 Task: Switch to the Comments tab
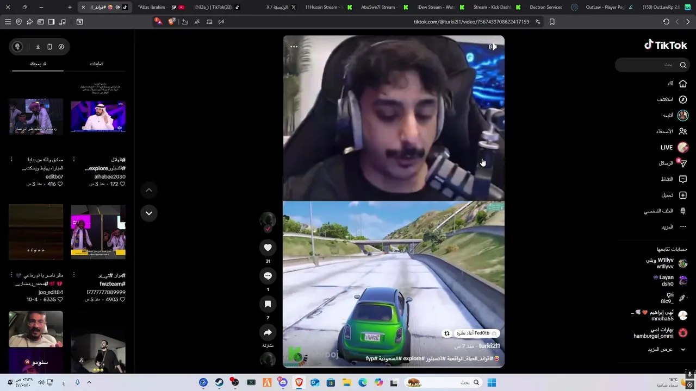tap(96, 64)
